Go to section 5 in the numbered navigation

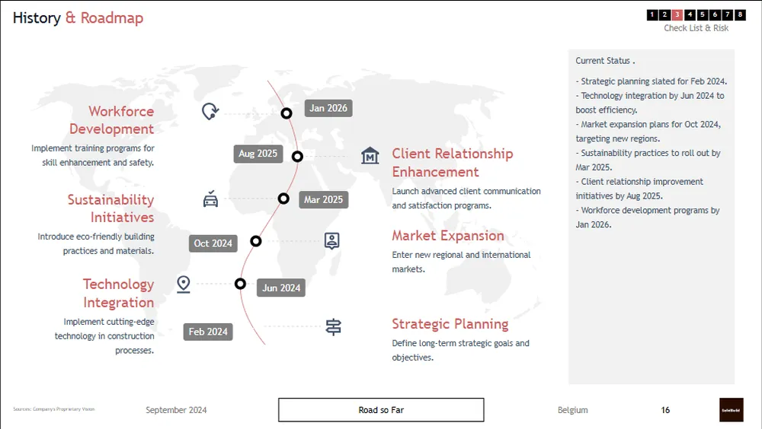pos(703,14)
